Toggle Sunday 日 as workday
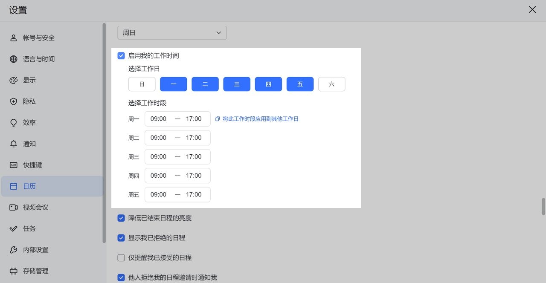 142,84
